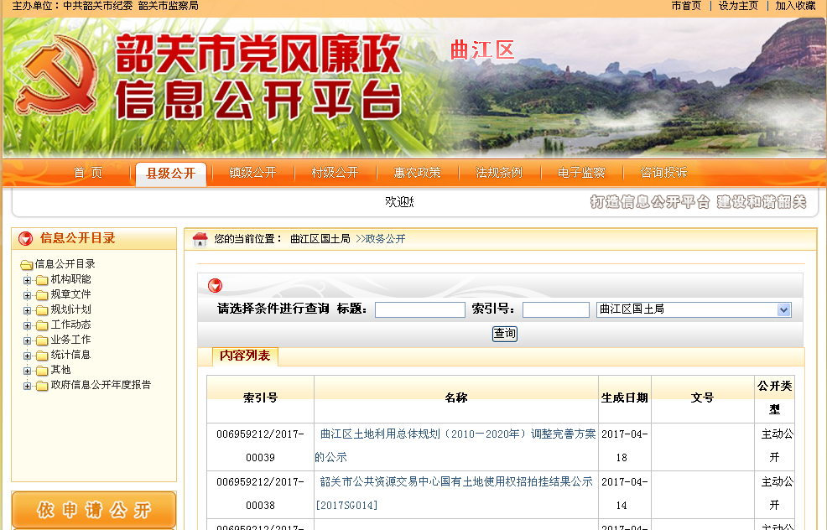Click folder icon of 机构职能
The image size is (827, 530).
tap(42, 280)
